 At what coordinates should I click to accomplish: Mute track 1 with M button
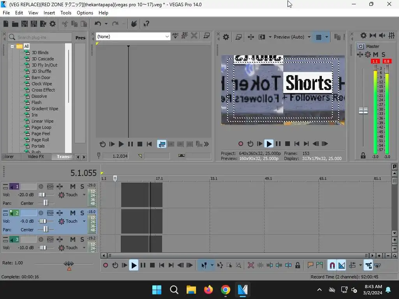(x=73, y=186)
